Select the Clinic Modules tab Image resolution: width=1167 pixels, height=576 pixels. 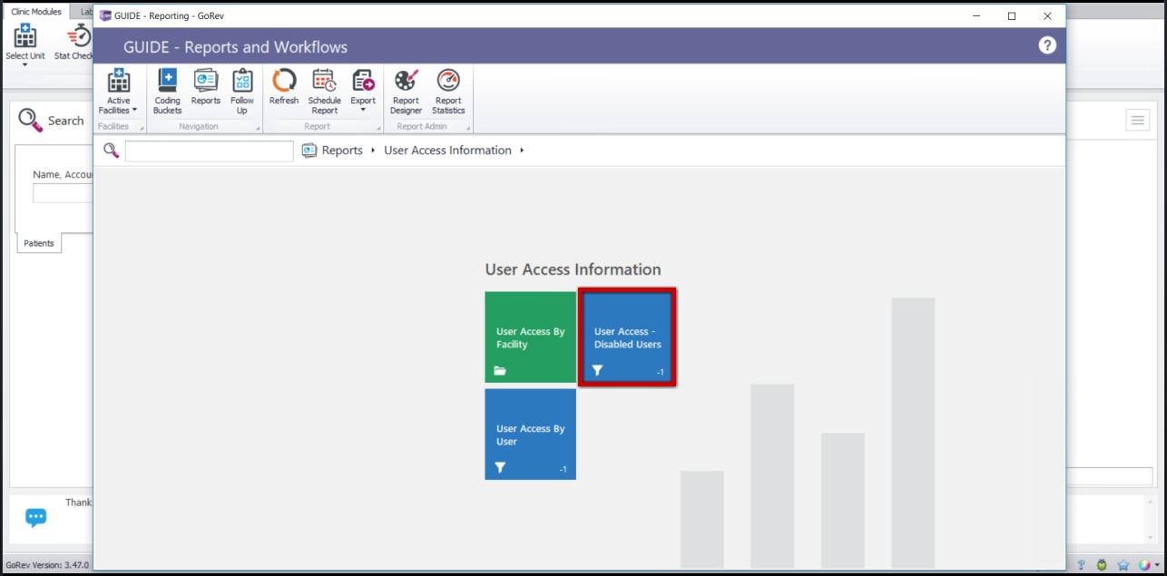tap(36, 12)
